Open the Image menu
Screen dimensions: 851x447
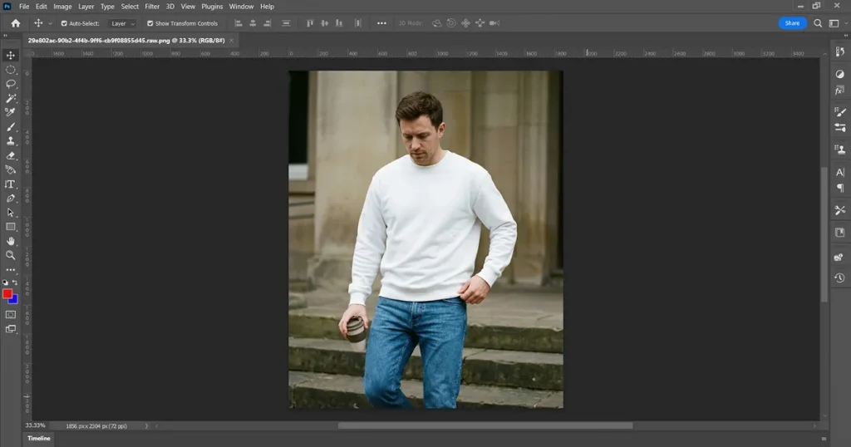click(x=62, y=7)
